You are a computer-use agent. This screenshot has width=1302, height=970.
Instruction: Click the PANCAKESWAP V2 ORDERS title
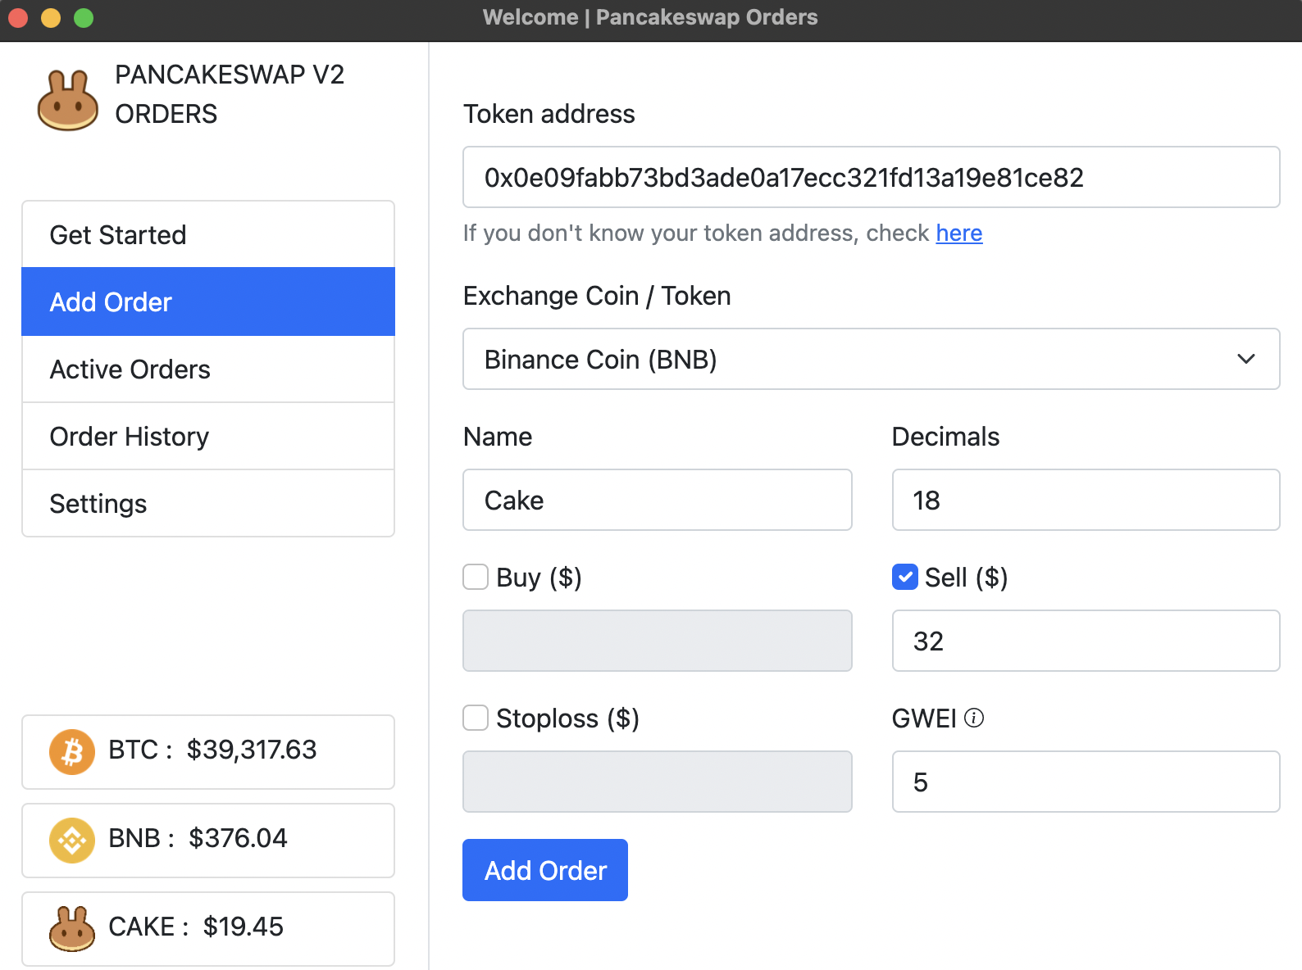click(x=230, y=94)
